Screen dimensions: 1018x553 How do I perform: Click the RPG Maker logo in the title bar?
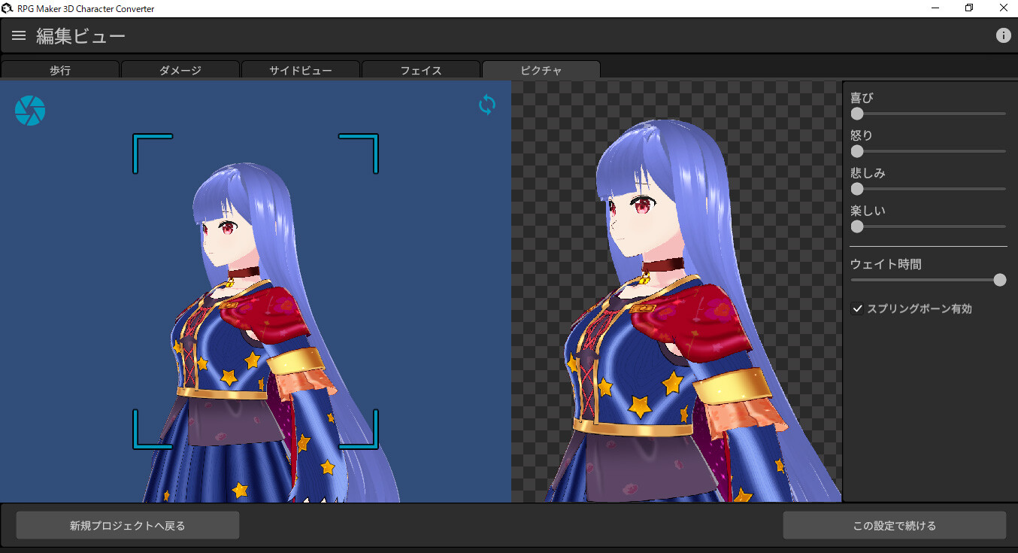click(8, 8)
